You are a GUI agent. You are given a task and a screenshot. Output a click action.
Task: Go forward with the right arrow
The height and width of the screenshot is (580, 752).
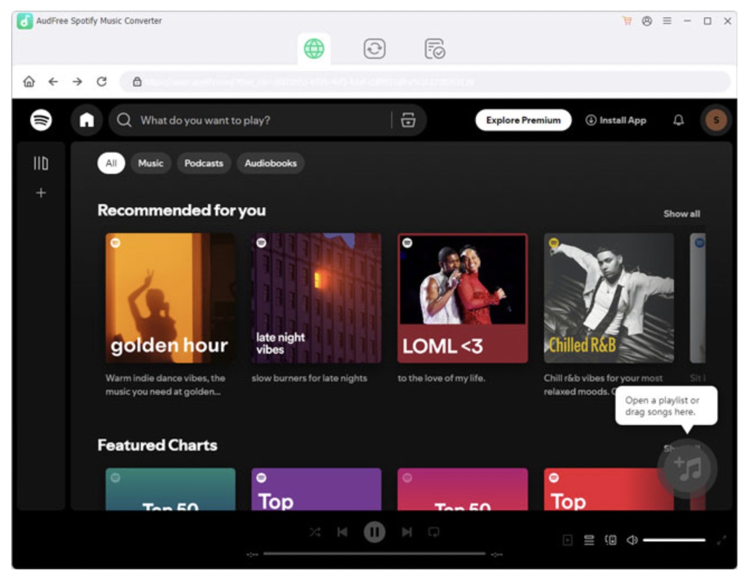pyautogui.click(x=77, y=82)
